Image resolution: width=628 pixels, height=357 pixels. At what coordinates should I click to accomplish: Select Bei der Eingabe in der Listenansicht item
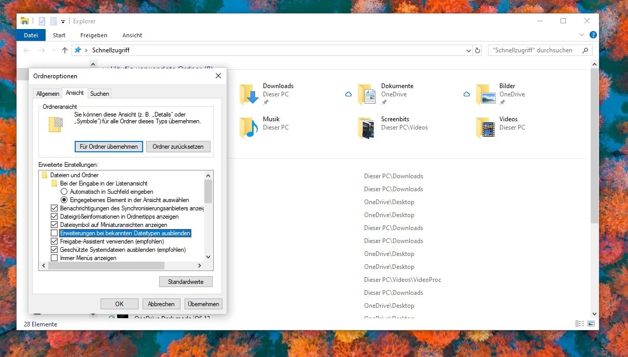click(104, 183)
